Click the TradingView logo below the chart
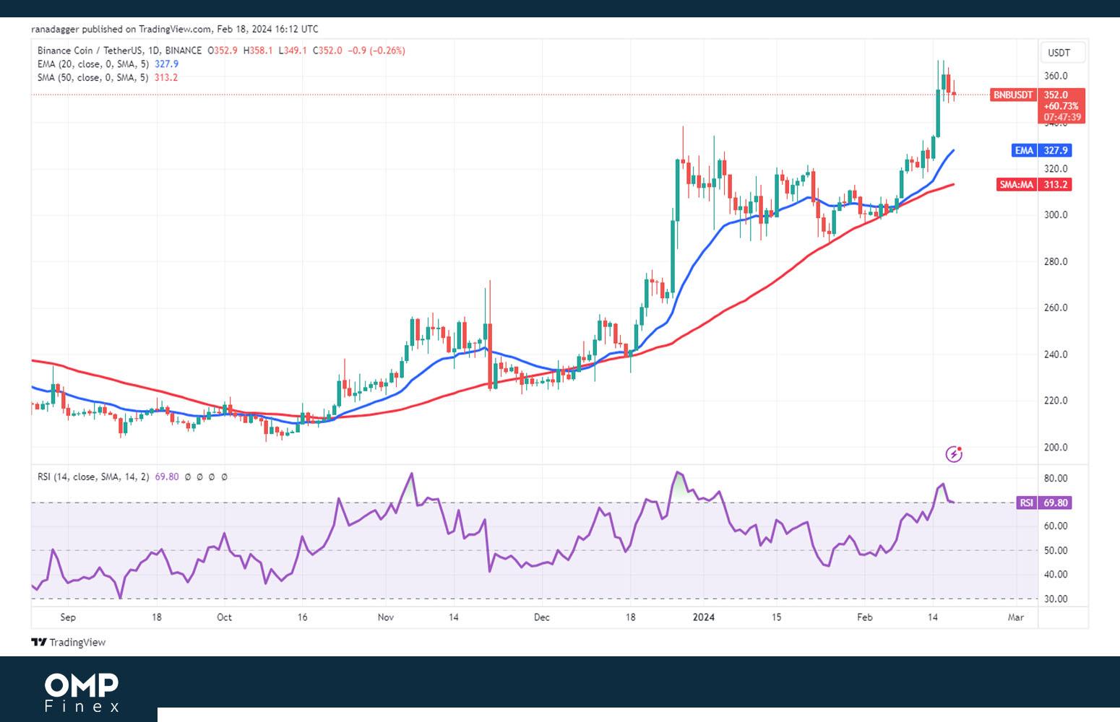 point(69,643)
